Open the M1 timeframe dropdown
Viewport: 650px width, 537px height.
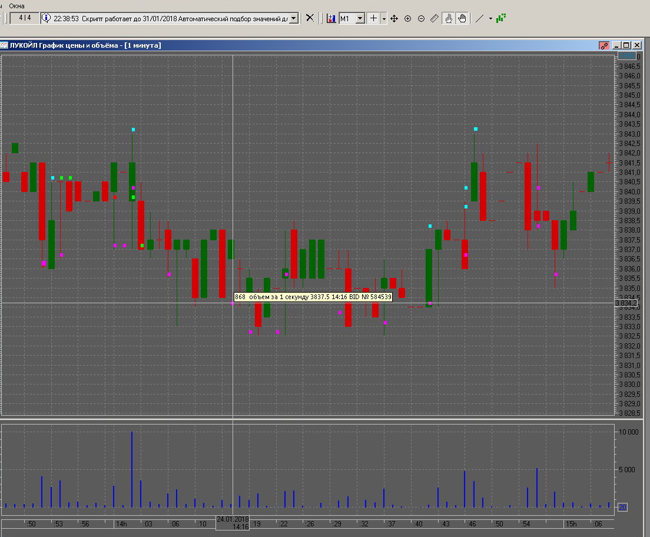pyautogui.click(x=360, y=18)
